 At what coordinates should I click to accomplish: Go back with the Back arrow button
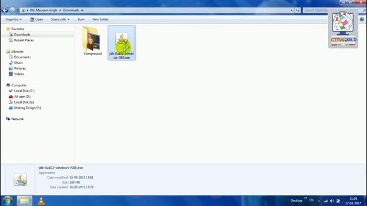point(5,10)
